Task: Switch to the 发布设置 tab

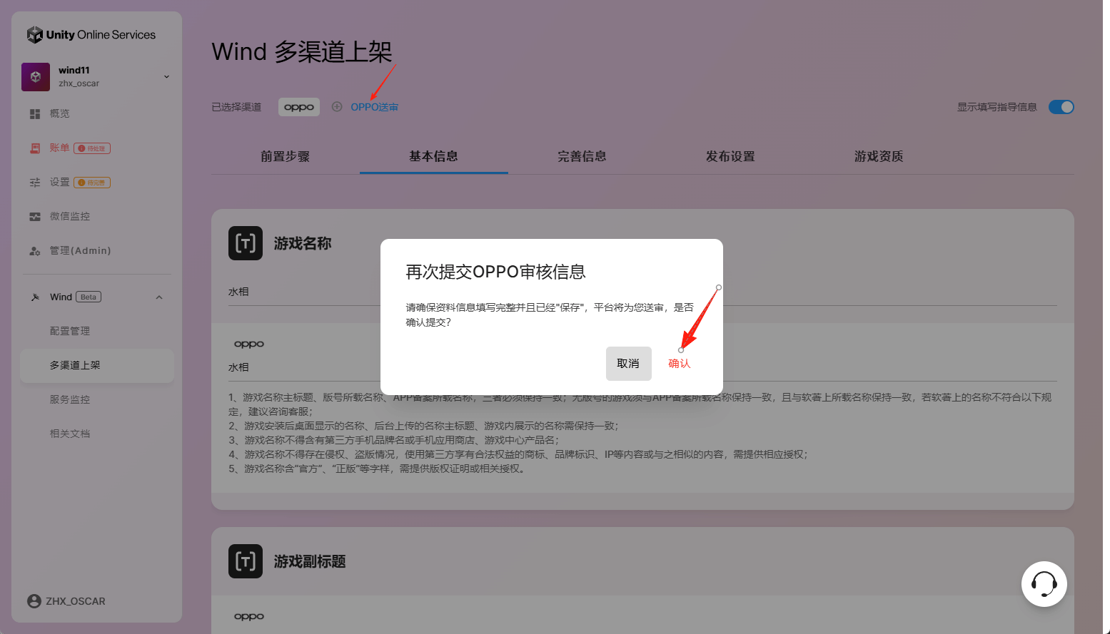Action: pos(730,156)
